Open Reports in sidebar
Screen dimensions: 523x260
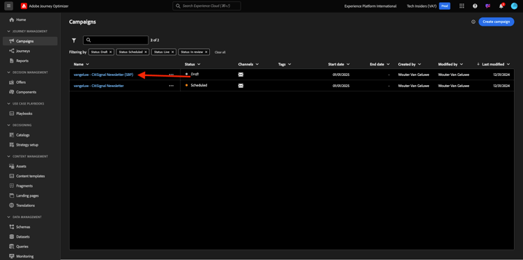click(x=30, y=61)
